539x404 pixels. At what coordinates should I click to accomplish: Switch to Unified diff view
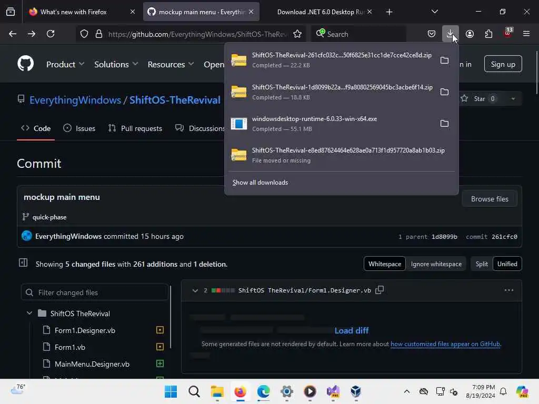[x=507, y=264]
